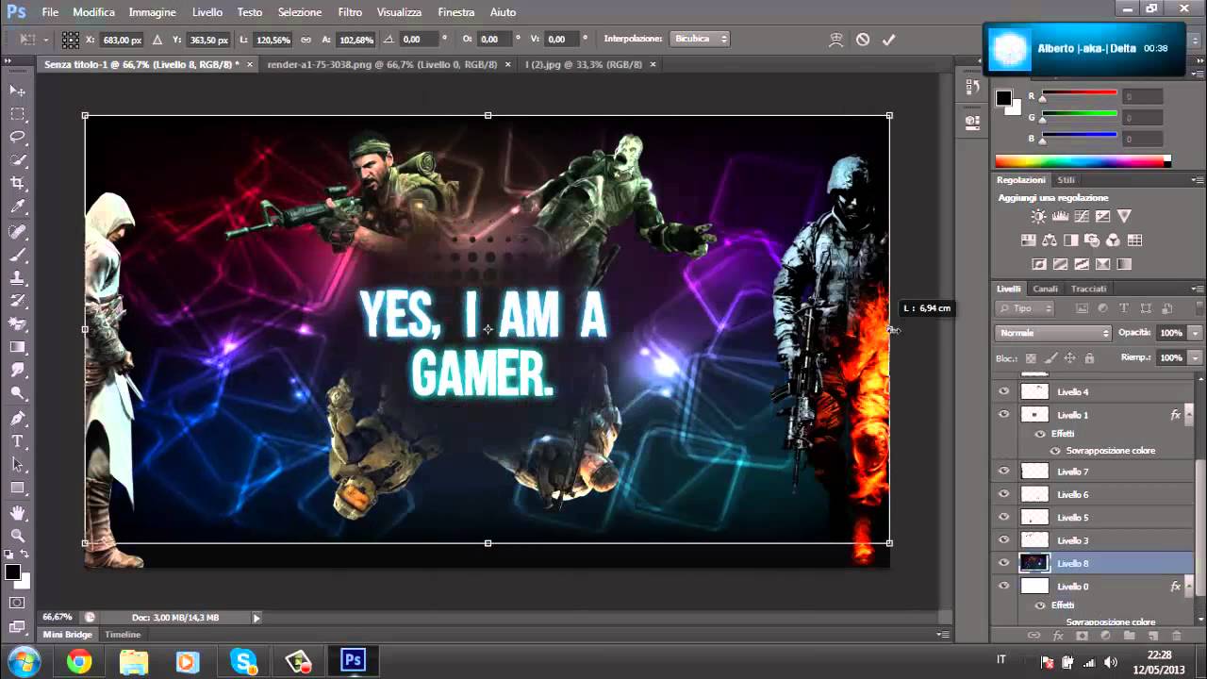Image resolution: width=1207 pixels, height=679 pixels.
Task: Switch to the Canali tab
Action: point(1045,289)
